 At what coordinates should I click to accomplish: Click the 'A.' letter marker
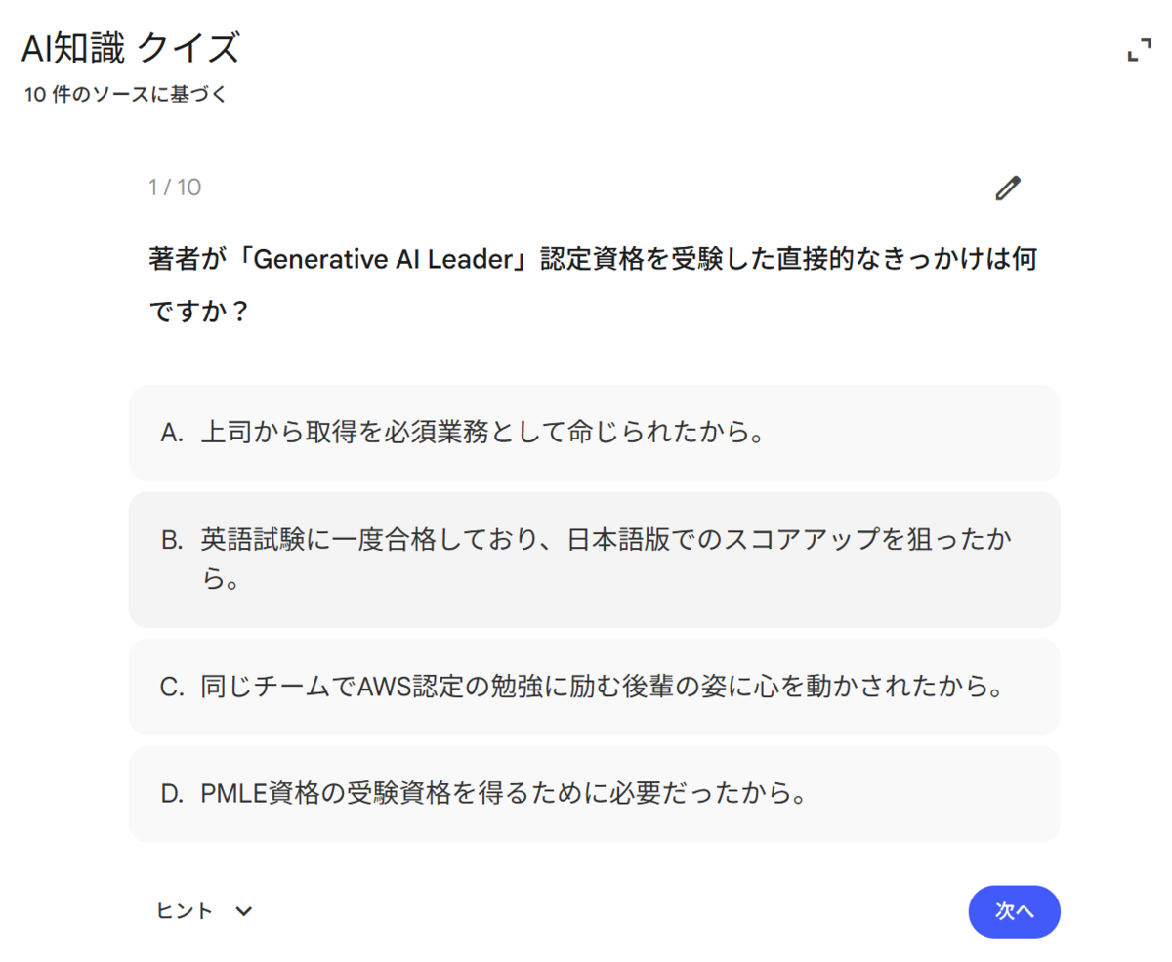[172, 433]
